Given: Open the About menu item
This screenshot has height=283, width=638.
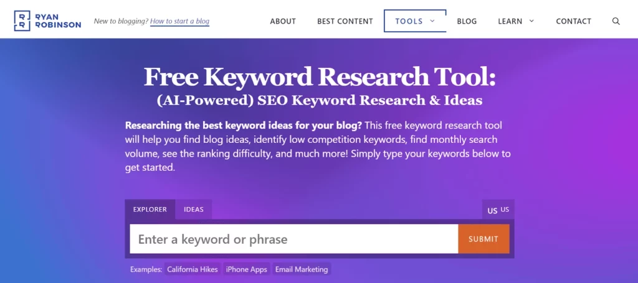Looking at the screenshot, I should [x=283, y=21].
